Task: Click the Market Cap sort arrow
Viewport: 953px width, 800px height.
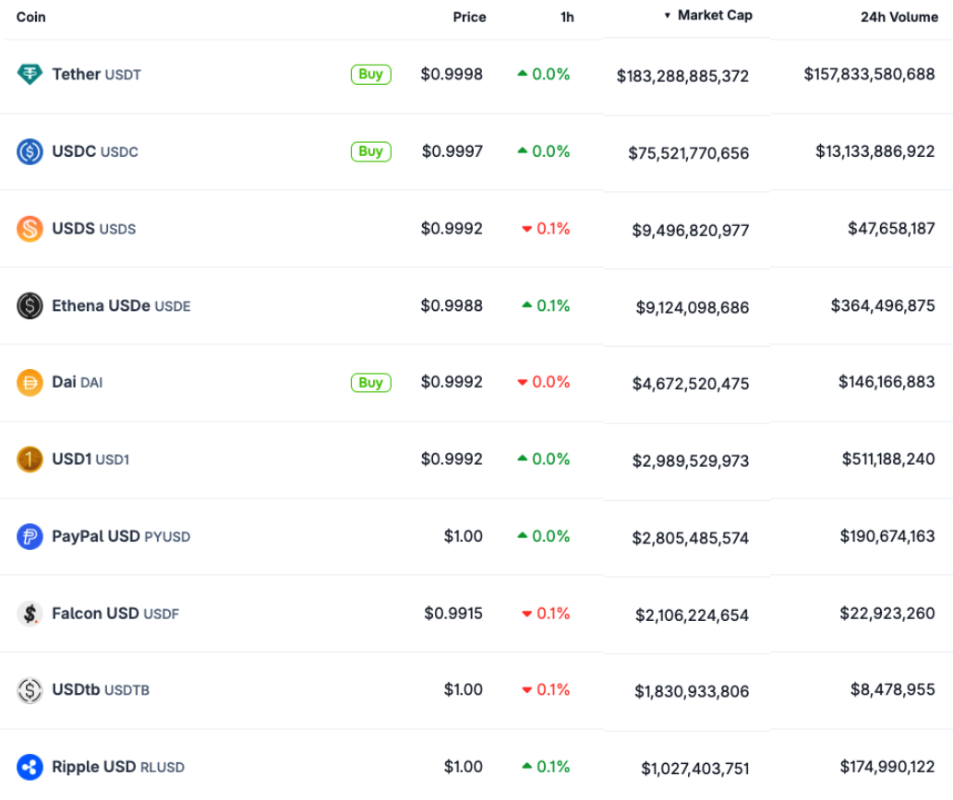Action: point(667,15)
